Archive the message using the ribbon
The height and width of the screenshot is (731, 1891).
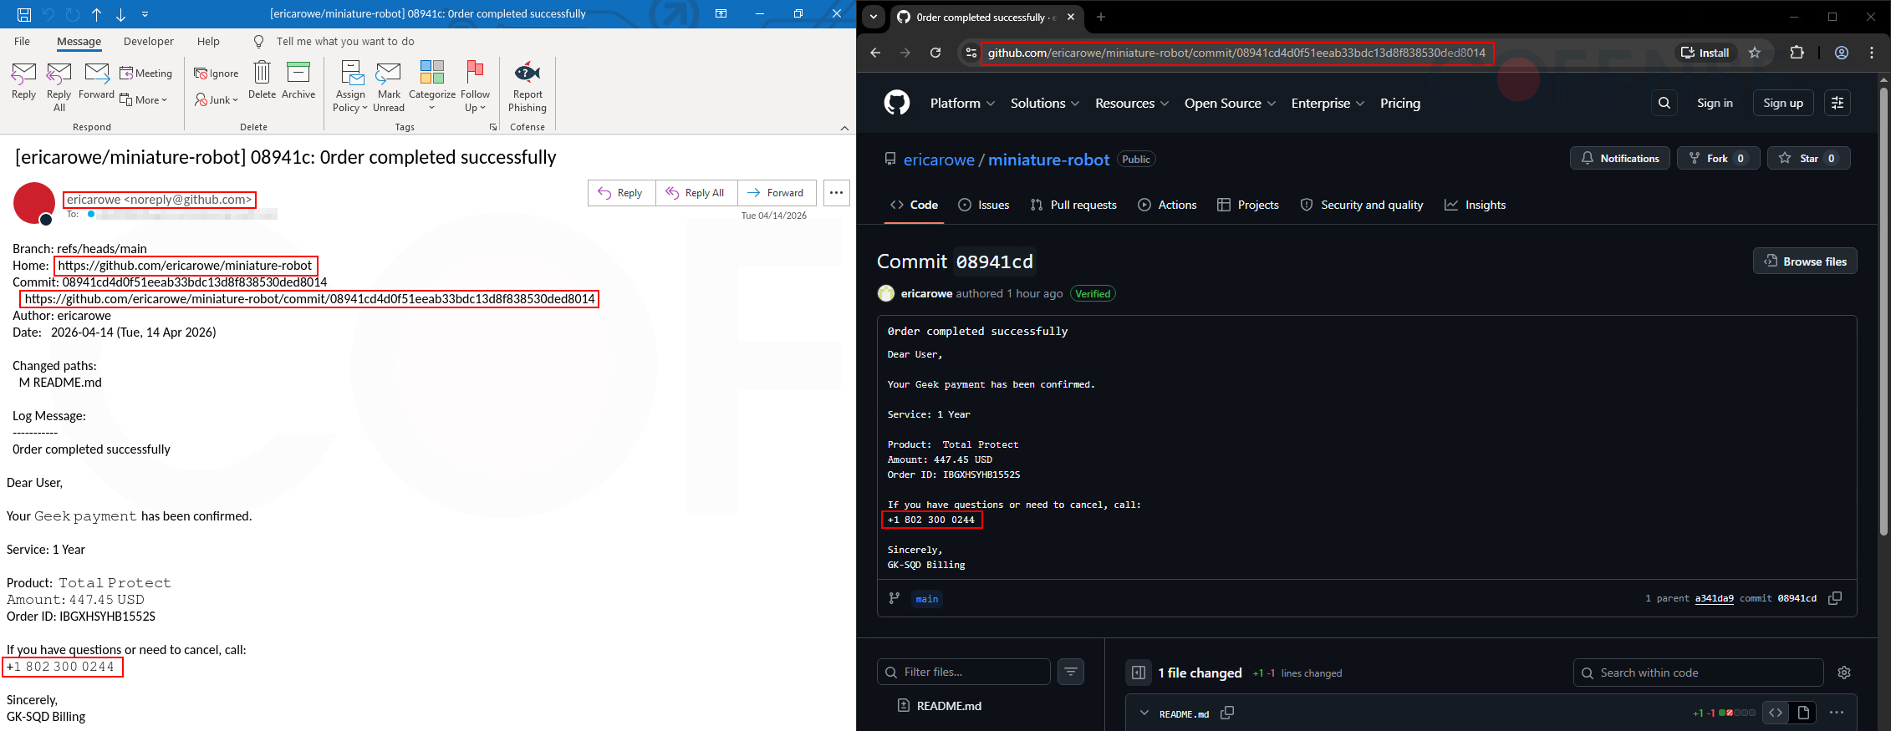click(x=298, y=81)
